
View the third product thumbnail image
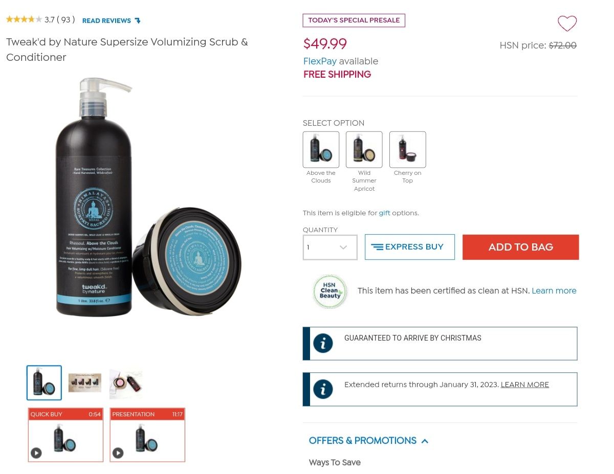[x=126, y=383]
